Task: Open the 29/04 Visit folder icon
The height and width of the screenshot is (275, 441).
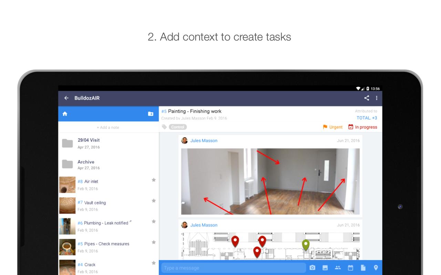Action: tap(67, 143)
